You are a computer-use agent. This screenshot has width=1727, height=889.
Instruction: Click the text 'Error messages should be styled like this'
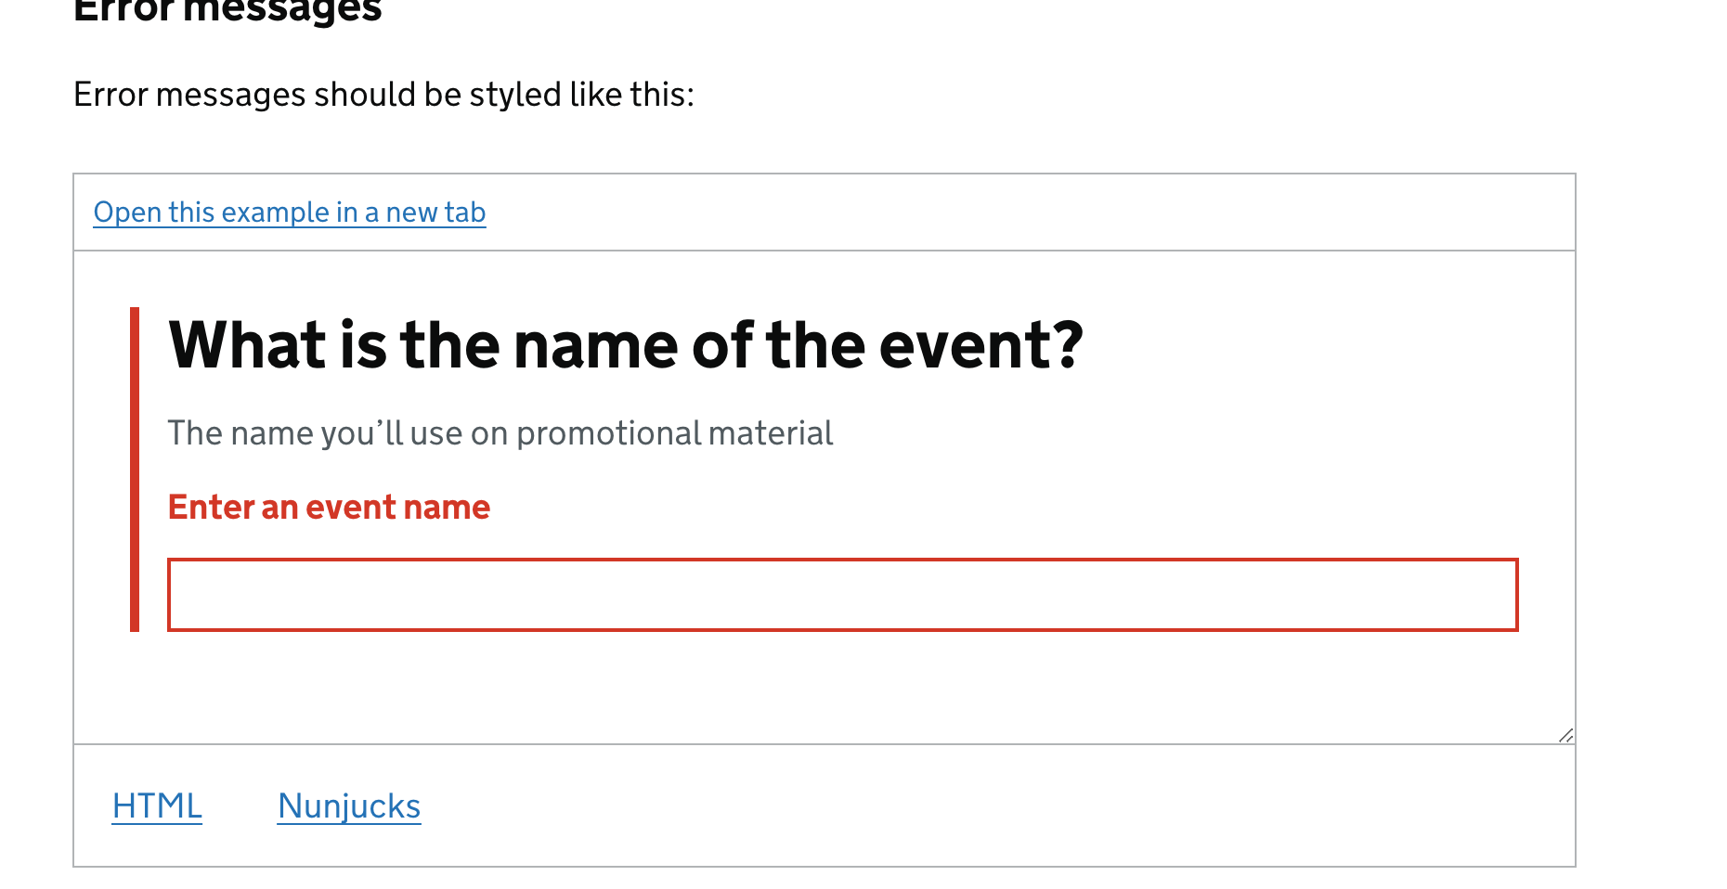pyautogui.click(x=384, y=93)
